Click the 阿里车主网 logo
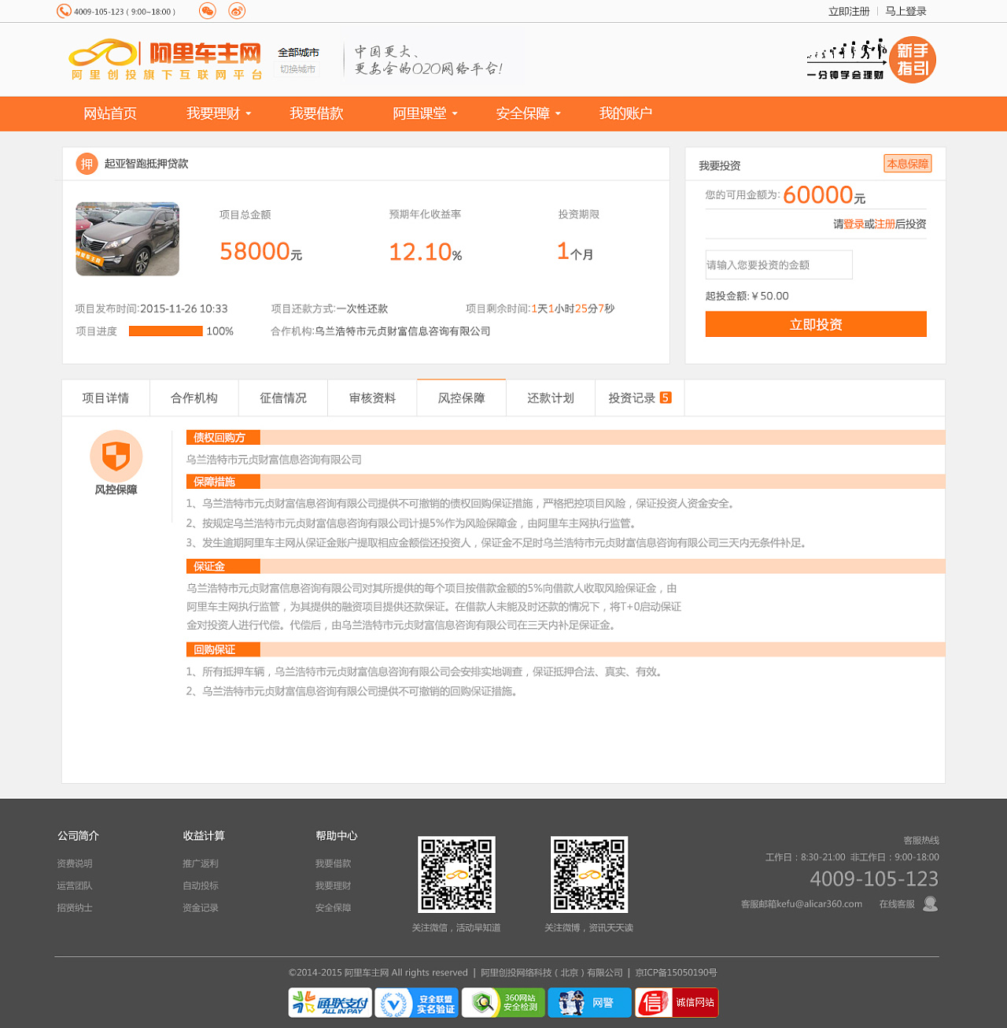Viewport: 1007px width, 1028px height. (166, 60)
